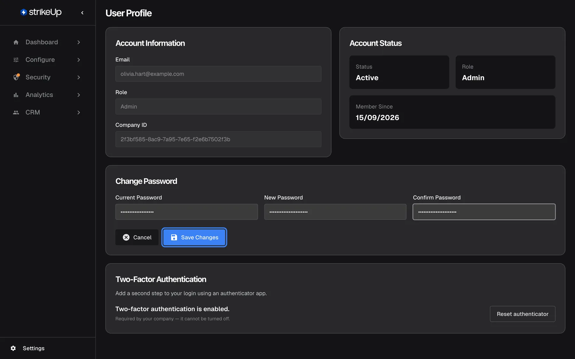Click the Company ID field
Viewport: 575px width, 359px height.
click(218, 139)
